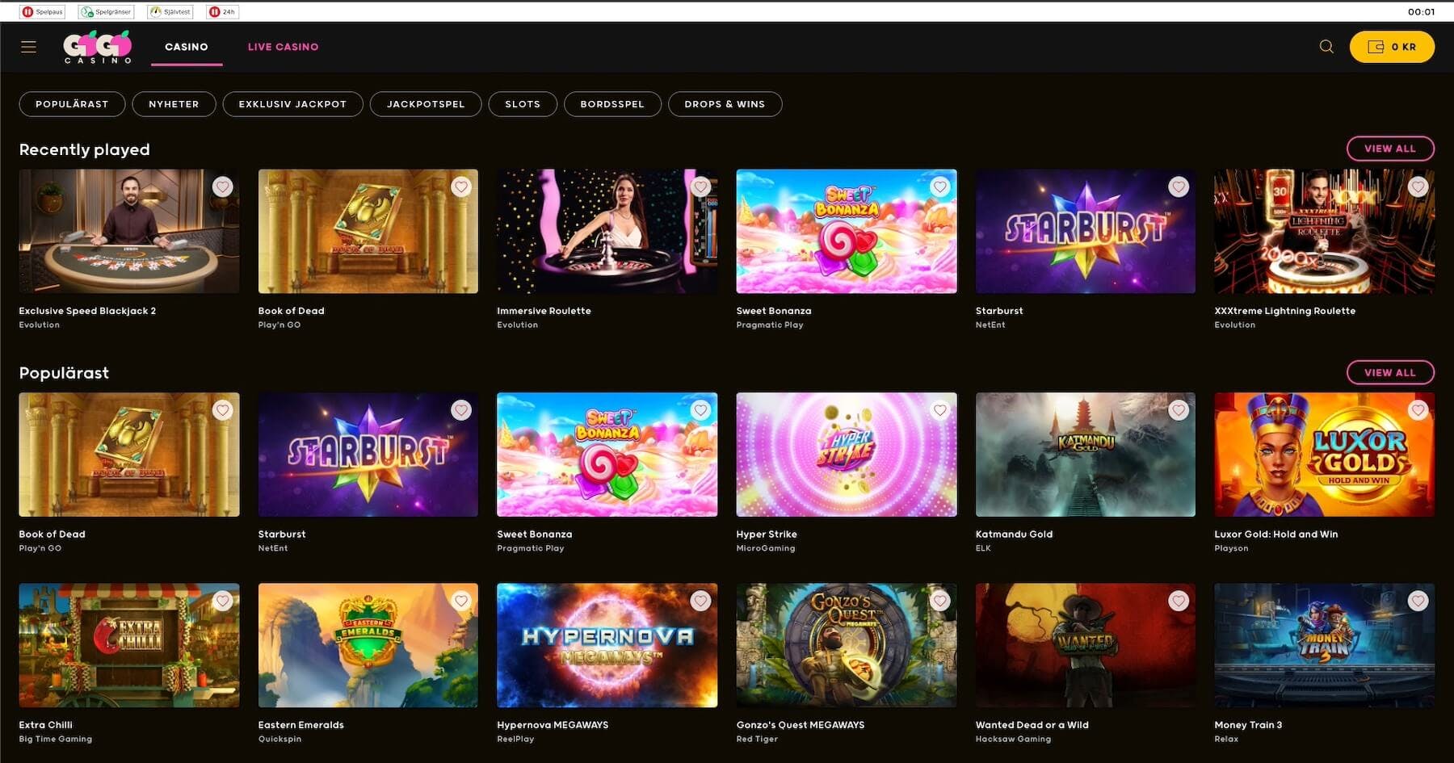Click 'Hacksaw Gaming' provider text
The width and height of the screenshot is (1454, 763).
point(1013,739)
